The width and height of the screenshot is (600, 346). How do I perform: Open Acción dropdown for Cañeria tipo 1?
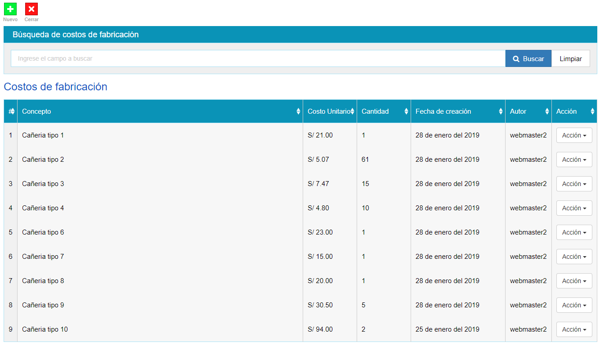coord(574,135)
